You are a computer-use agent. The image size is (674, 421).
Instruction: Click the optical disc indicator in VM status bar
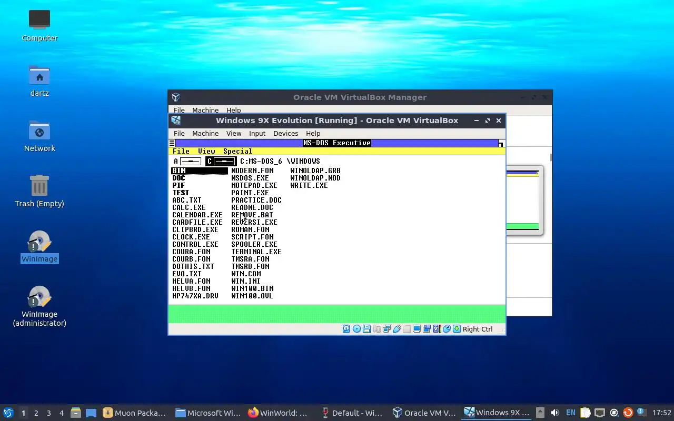pos(356,329)
